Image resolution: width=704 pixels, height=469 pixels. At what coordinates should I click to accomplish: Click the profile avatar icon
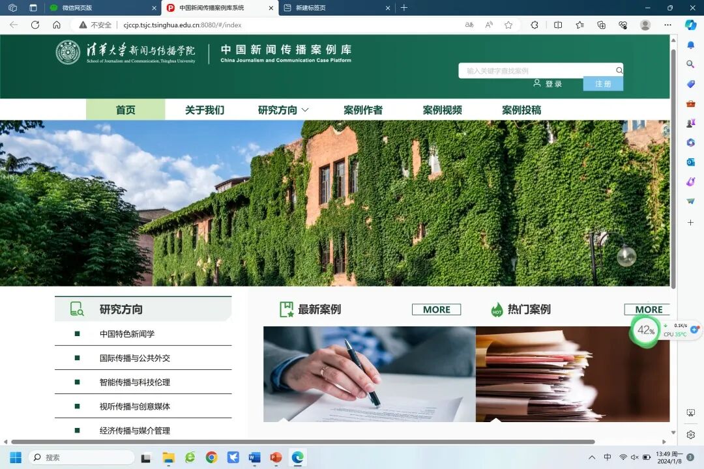pos(645,25)
